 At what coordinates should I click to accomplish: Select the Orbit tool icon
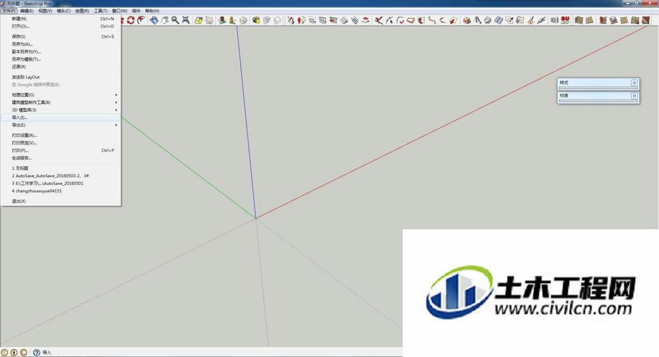click(154, 20)
